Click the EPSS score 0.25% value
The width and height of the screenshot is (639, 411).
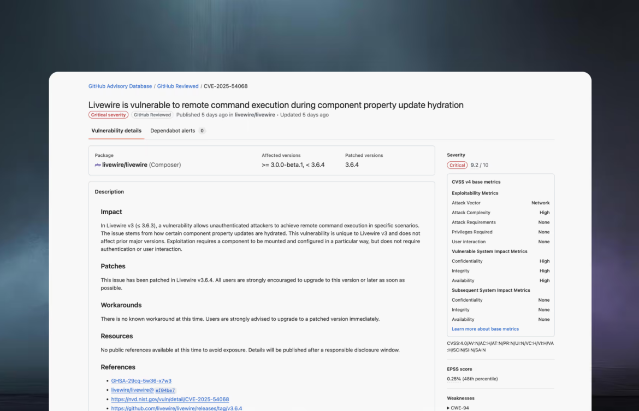click(454, 379)
